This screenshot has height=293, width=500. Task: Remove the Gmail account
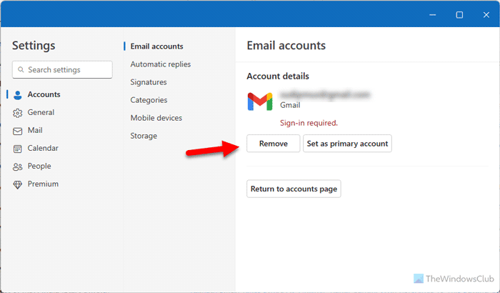coord(273,144)
